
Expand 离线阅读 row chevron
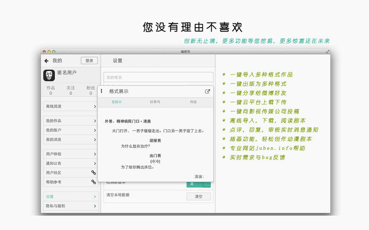click(x=95, y=106)
